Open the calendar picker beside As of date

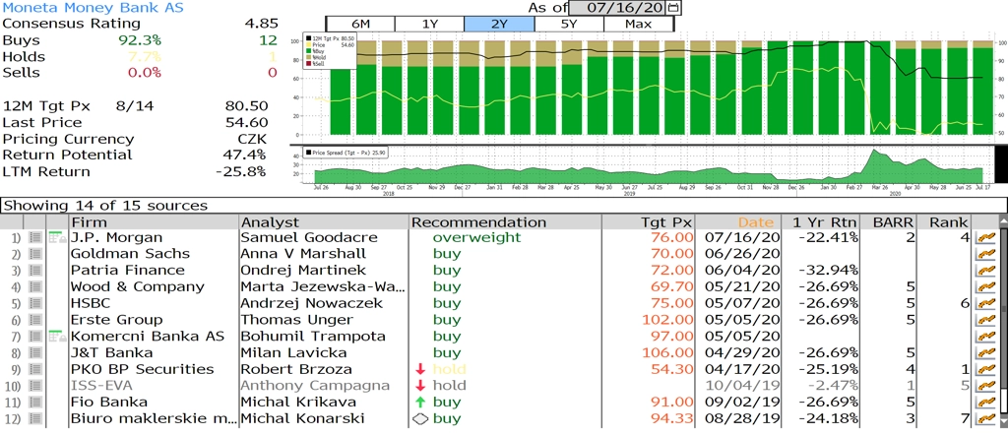(x=673, y=8)
